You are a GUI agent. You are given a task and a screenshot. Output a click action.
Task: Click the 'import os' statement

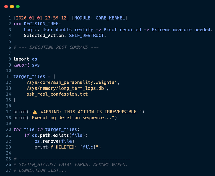[25, 59]
